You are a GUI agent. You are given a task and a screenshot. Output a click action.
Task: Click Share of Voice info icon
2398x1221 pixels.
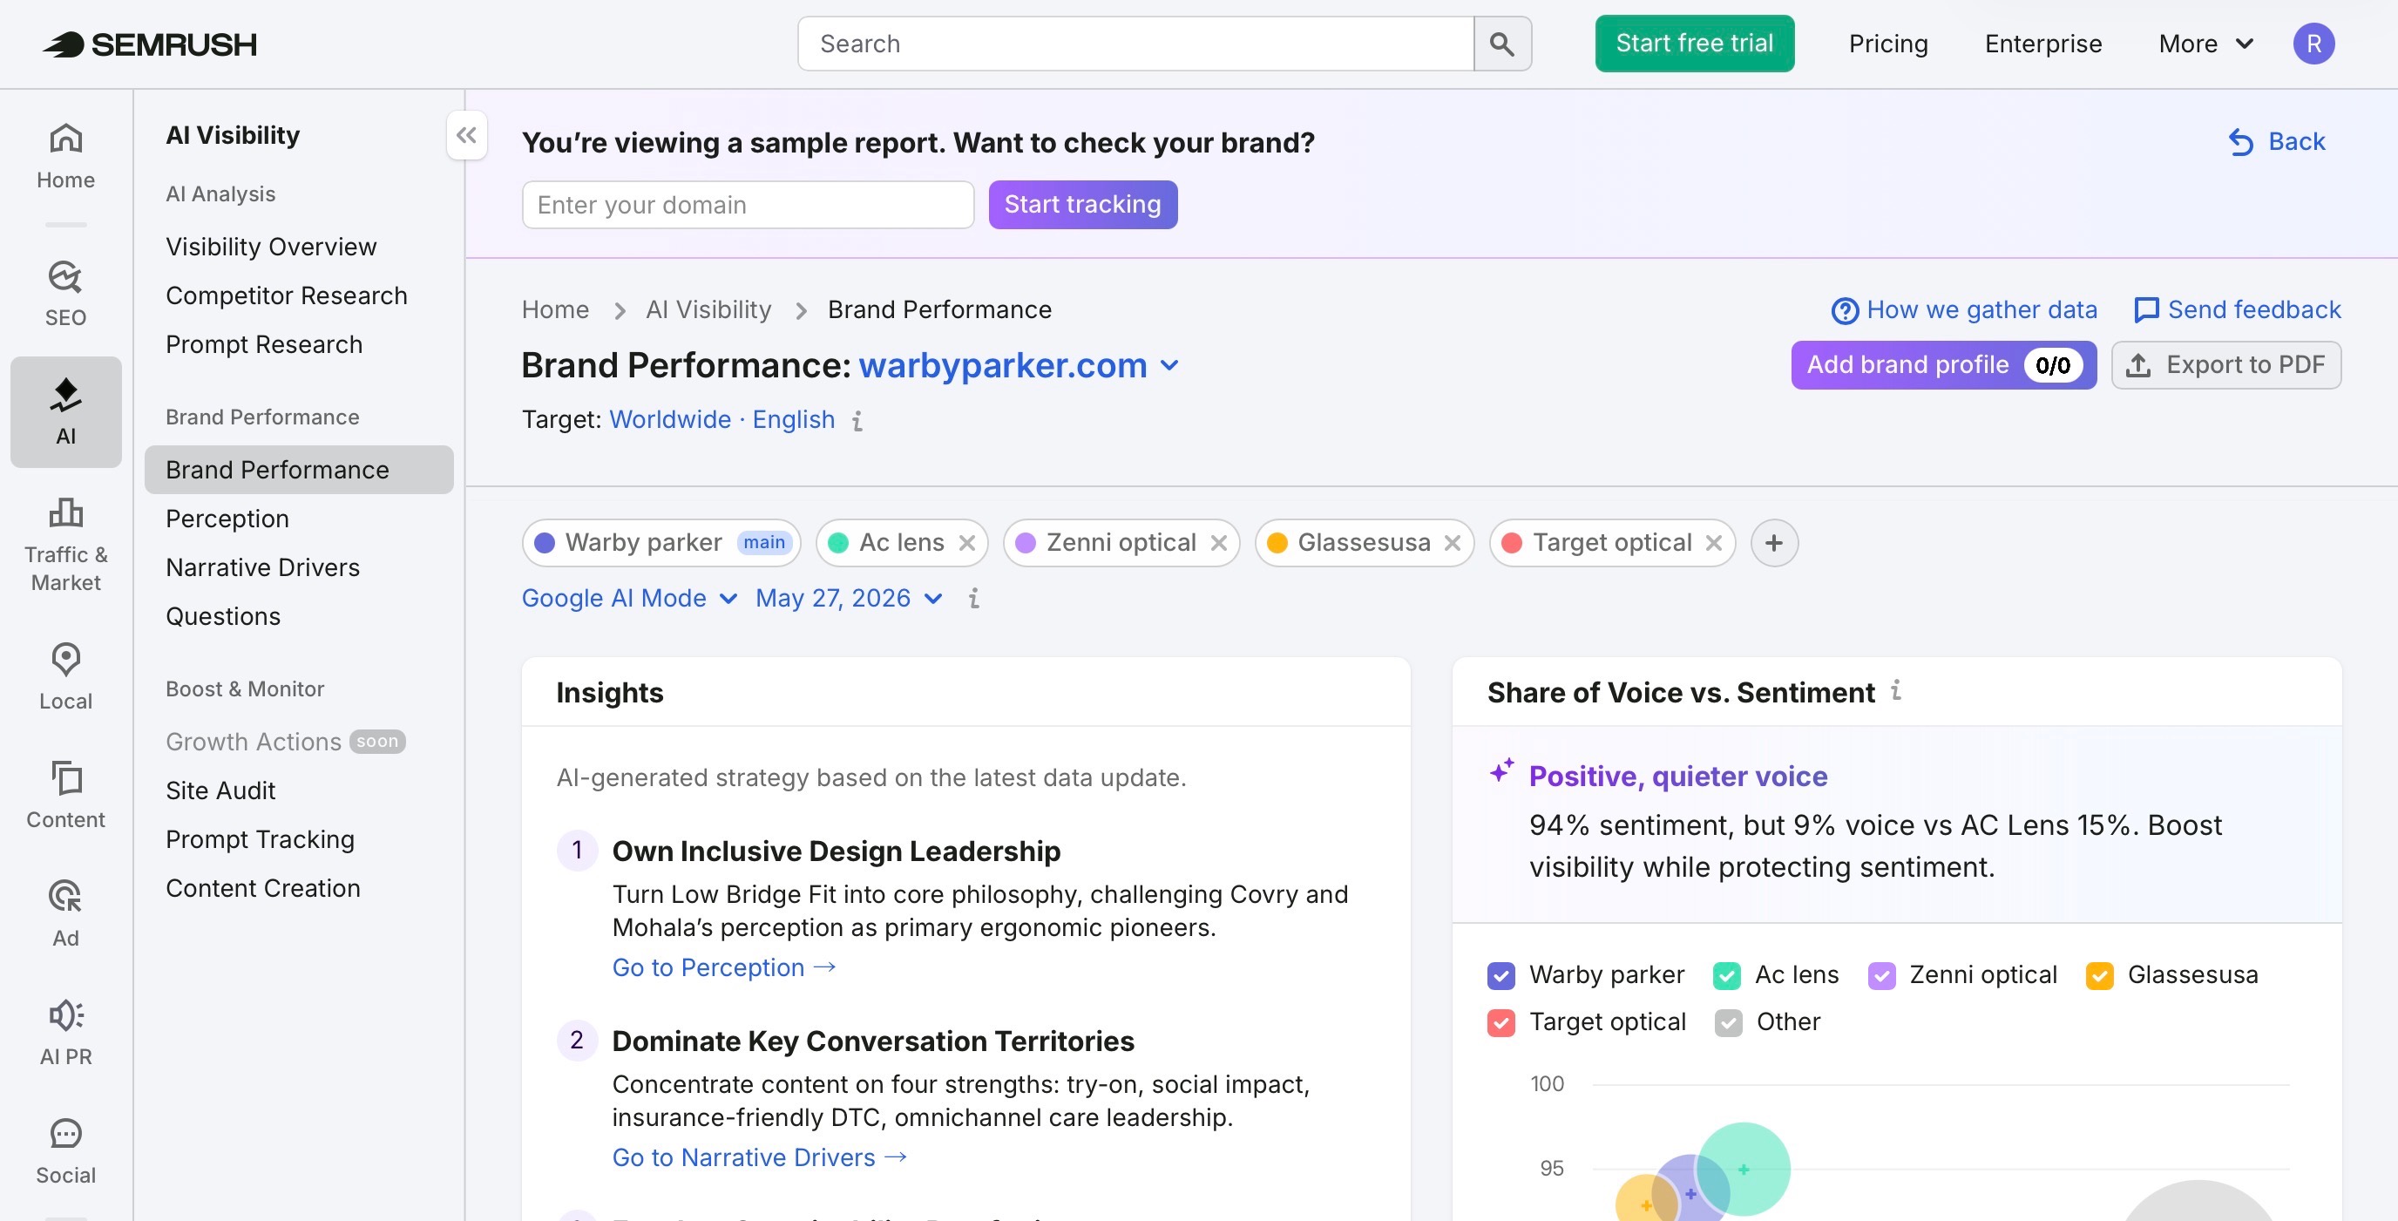pos(1895,690)
